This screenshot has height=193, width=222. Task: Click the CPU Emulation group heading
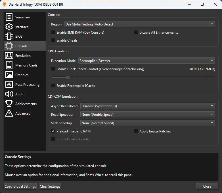point(59,51)
